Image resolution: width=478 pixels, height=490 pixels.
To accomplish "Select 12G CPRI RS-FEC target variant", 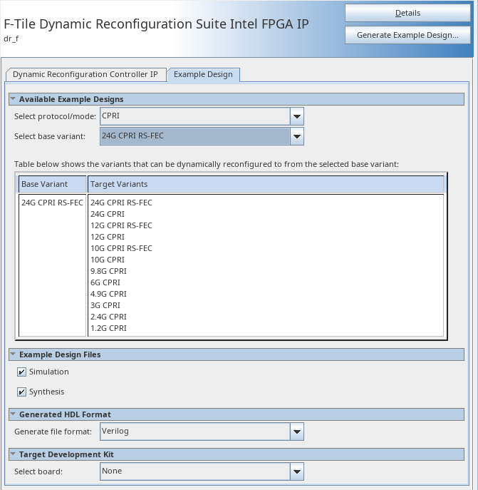I will [x=121, y=225].
